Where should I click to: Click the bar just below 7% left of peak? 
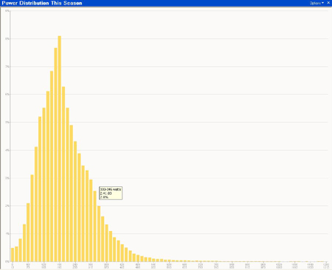[52, 166]
